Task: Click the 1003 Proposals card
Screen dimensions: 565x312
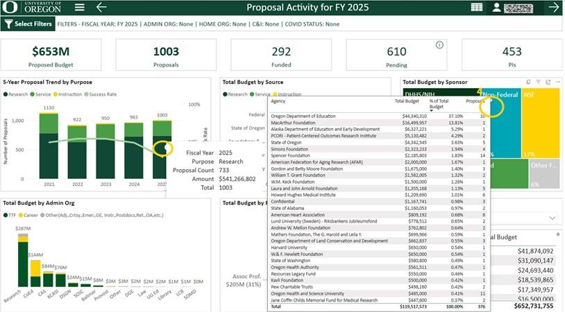Action: click(x=166, y=55)
